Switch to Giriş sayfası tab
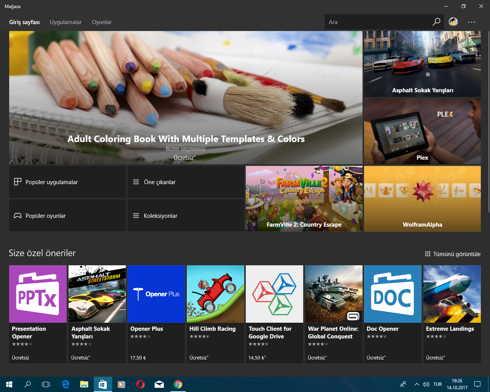Image resolution: width=490 pixels, height=392 pixels. [x=24, y=22]
